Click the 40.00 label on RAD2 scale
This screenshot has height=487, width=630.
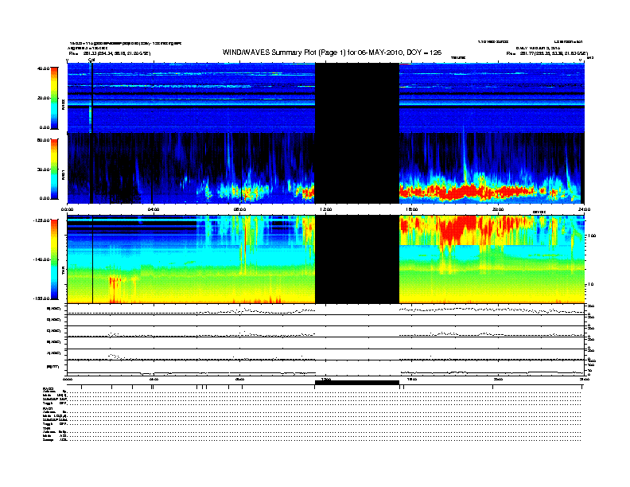tap(44, 68)
